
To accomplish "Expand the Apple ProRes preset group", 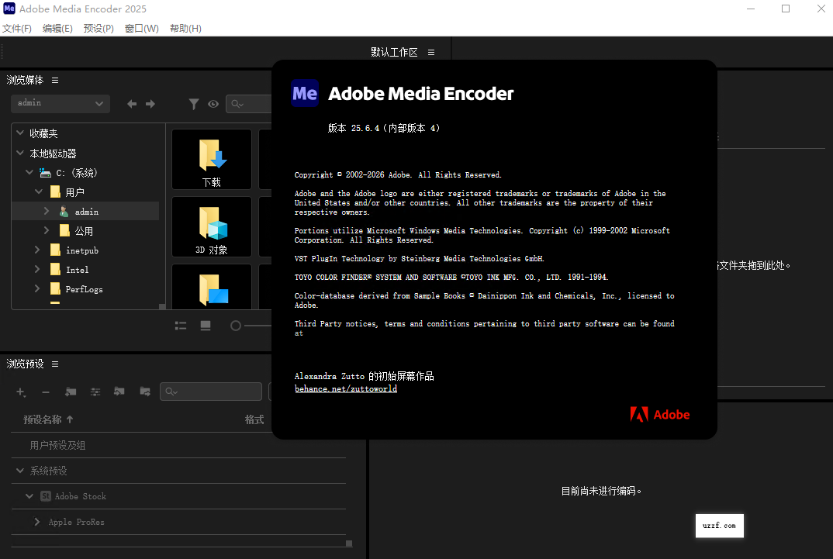I will click(x=36, y=522).
